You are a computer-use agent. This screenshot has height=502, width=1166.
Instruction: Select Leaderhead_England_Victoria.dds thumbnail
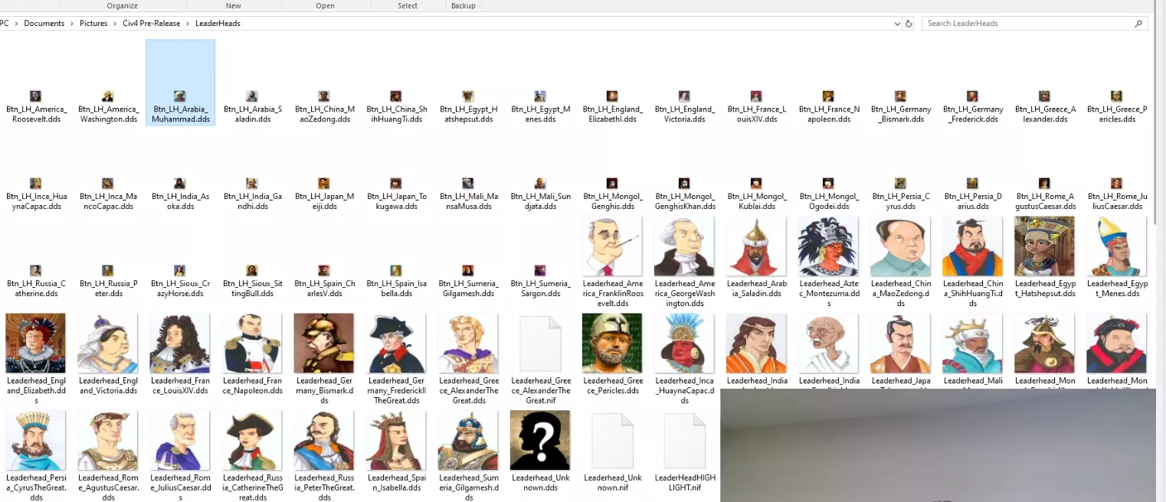[x=107, y=344]
